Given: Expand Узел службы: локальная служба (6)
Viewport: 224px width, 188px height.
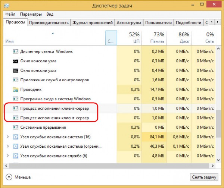Looking at the screenshot, I should pyautogui.click(x=8, y=156).
